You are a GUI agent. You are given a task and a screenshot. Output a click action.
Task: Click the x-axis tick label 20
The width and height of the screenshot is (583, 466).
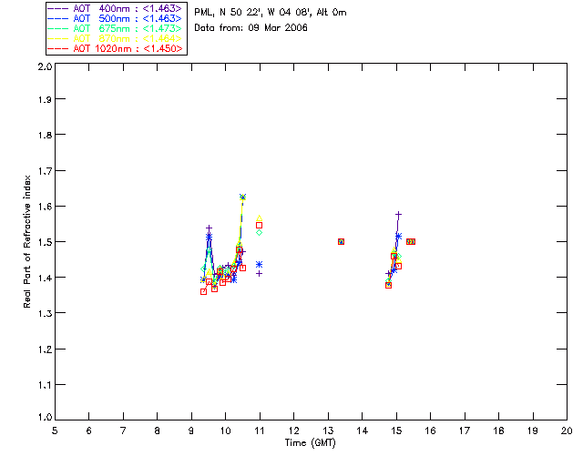[567, 431]
